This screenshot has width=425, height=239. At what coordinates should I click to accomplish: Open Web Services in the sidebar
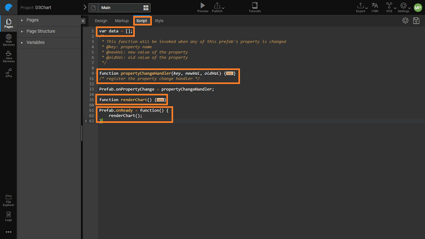pyautogui.click(x=8, y=40)
